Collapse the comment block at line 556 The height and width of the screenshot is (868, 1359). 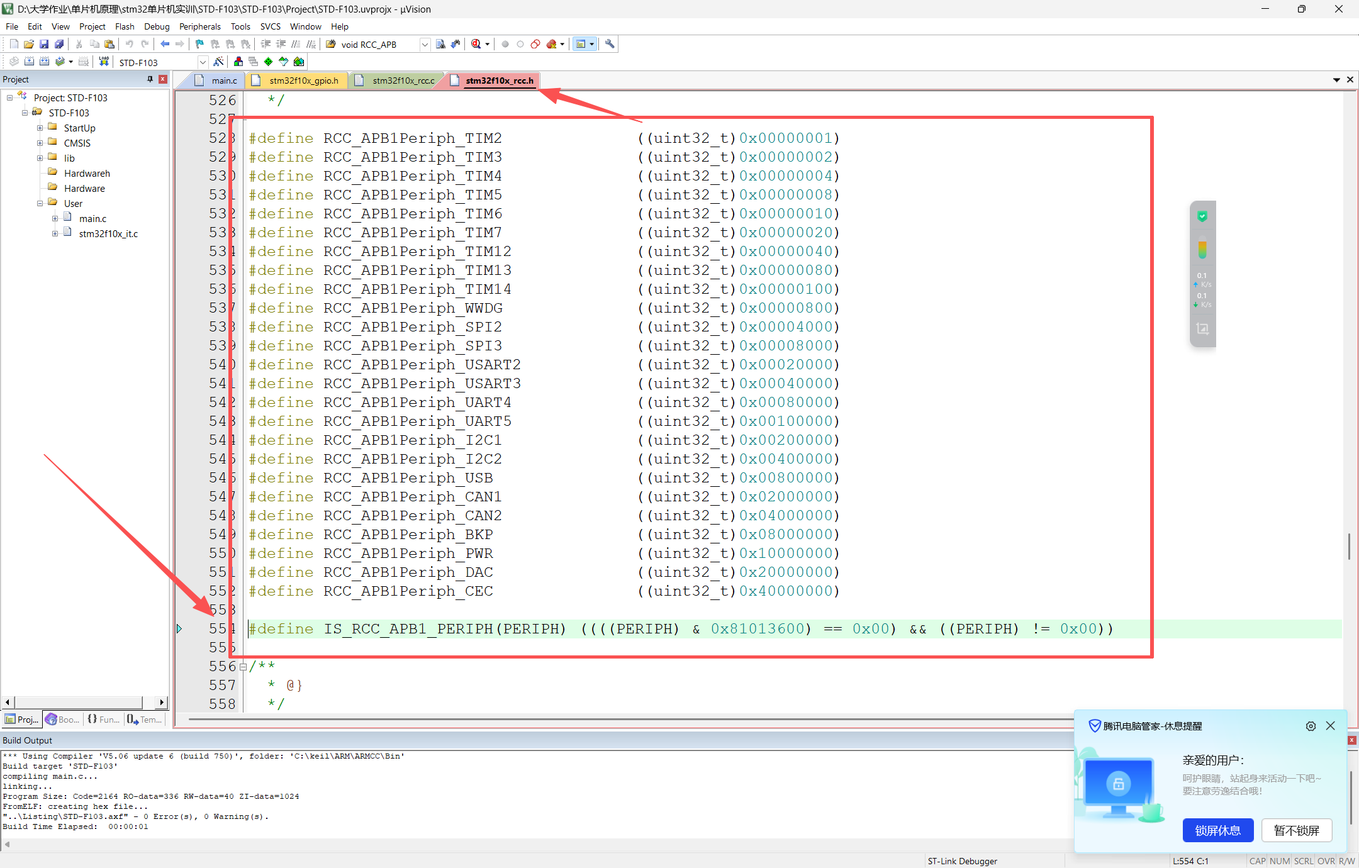[x=243, y=667]
